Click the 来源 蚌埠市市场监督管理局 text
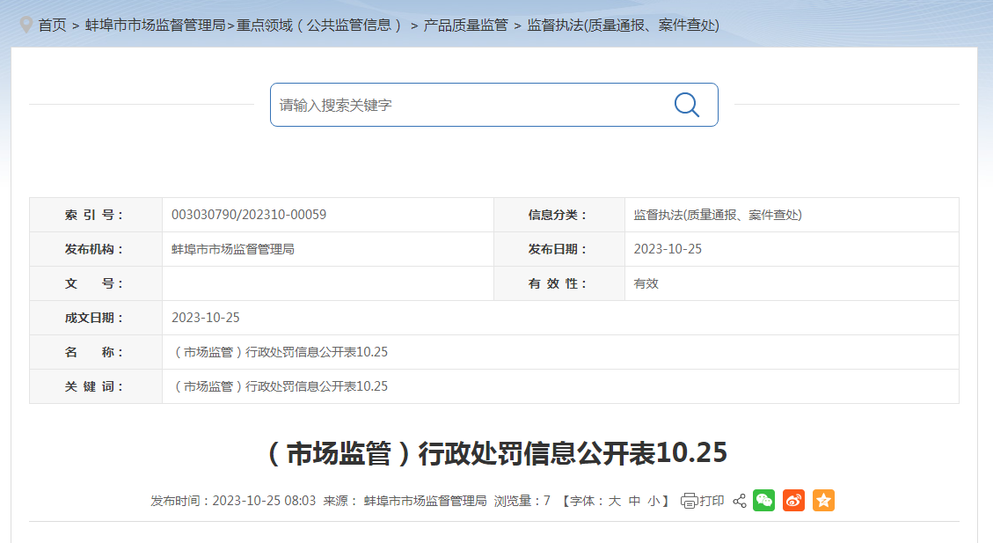 point(405,501)
